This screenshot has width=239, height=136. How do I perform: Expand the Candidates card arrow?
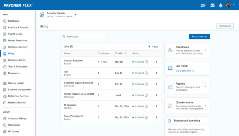(205, 50)
